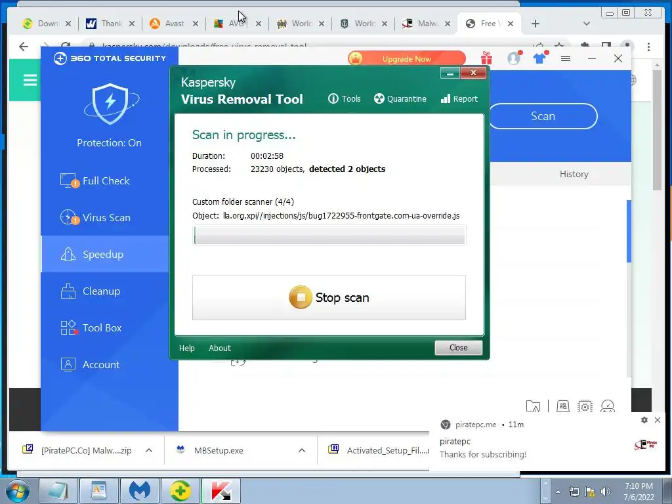Screen dimensions: 672x504
Task: Open 360 Total Security from the taskbar
Action: click(x=180, y=491)
